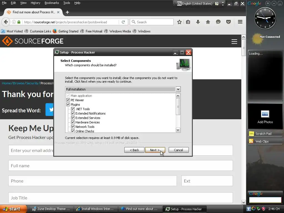Click the Pocket icon in toolbar
Screen dimensions: 284x213
tap(229, 22)
